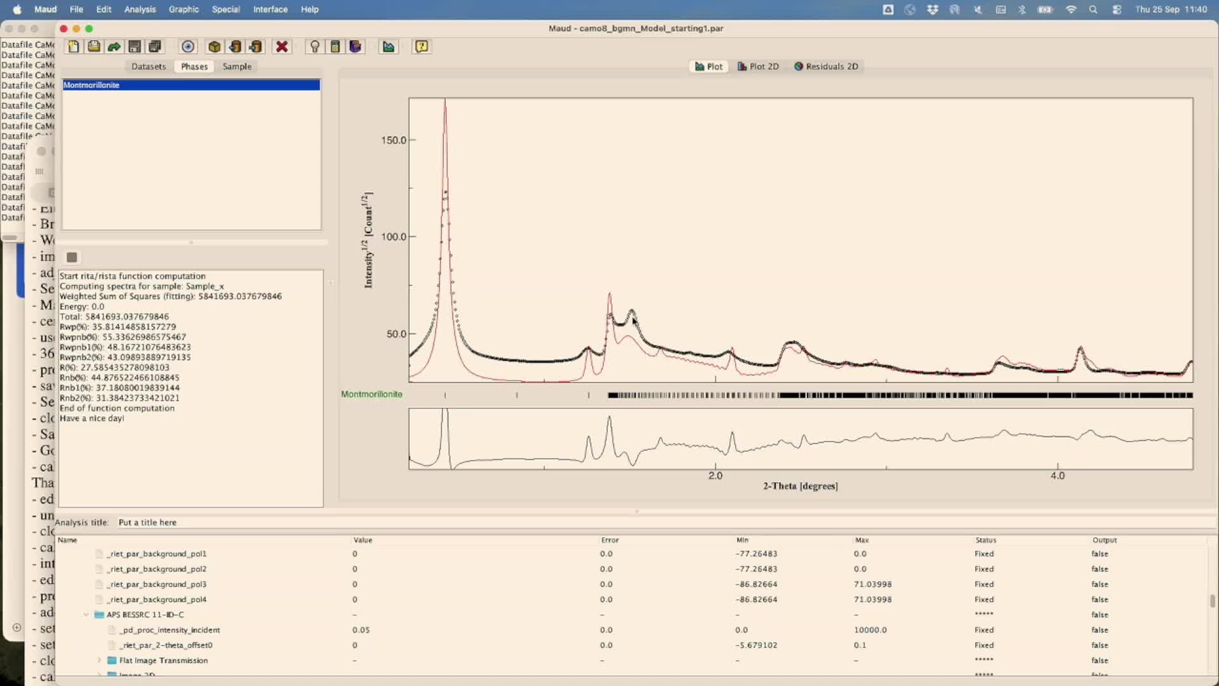Click the Save floppy disk icon
Viewport: 1219px width, 686px height.
(x=135, y=46)
